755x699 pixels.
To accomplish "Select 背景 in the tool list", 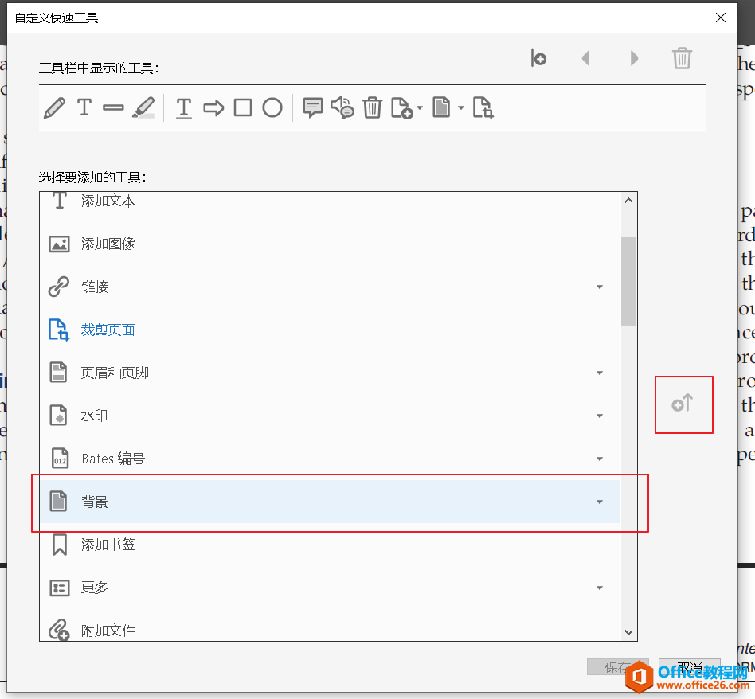I will [x=331, y=502].
